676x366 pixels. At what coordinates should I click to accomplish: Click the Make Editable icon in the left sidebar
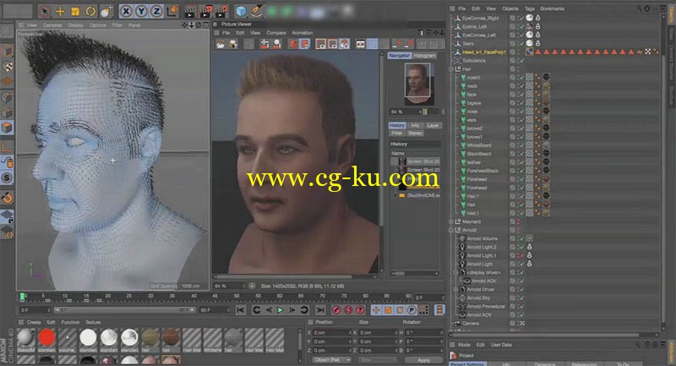[7, 30]
